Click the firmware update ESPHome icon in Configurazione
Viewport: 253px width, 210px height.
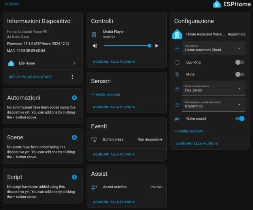pos(177,34)
